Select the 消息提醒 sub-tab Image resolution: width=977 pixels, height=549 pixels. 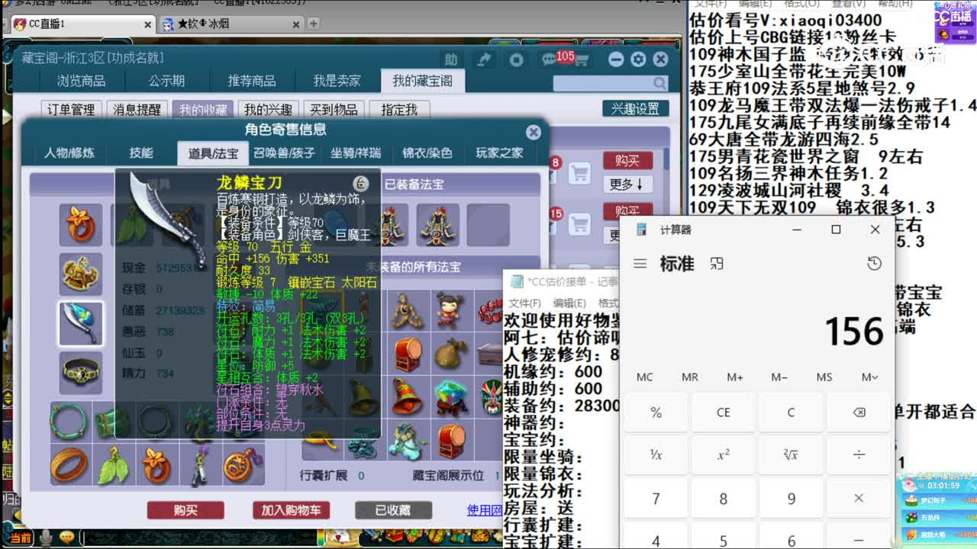tap(137, 110)
